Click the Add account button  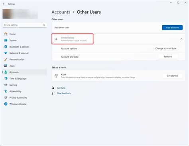point(172,28)
